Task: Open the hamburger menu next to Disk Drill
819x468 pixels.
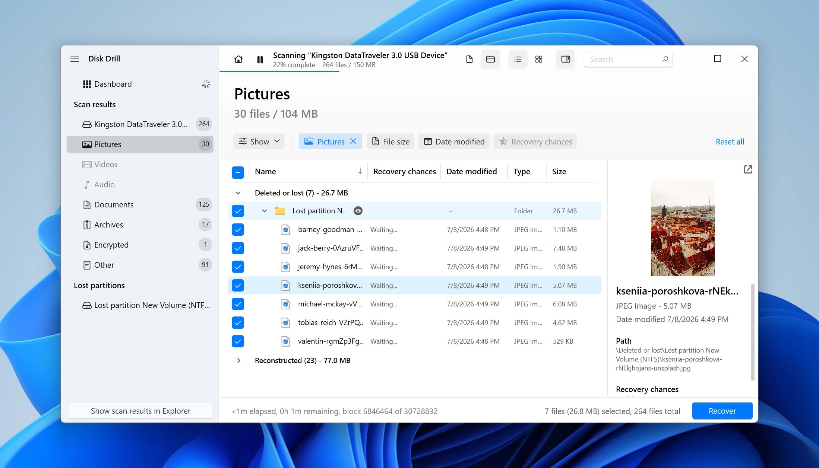Action: click(75, 59)
